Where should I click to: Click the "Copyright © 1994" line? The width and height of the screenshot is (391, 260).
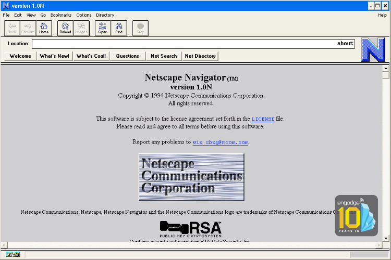(191, 96)
